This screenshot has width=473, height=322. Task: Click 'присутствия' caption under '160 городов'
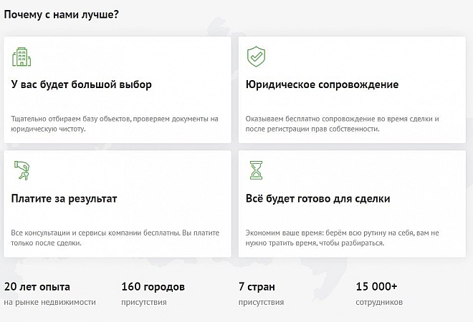pyautogui.click(x=144, y=303)
